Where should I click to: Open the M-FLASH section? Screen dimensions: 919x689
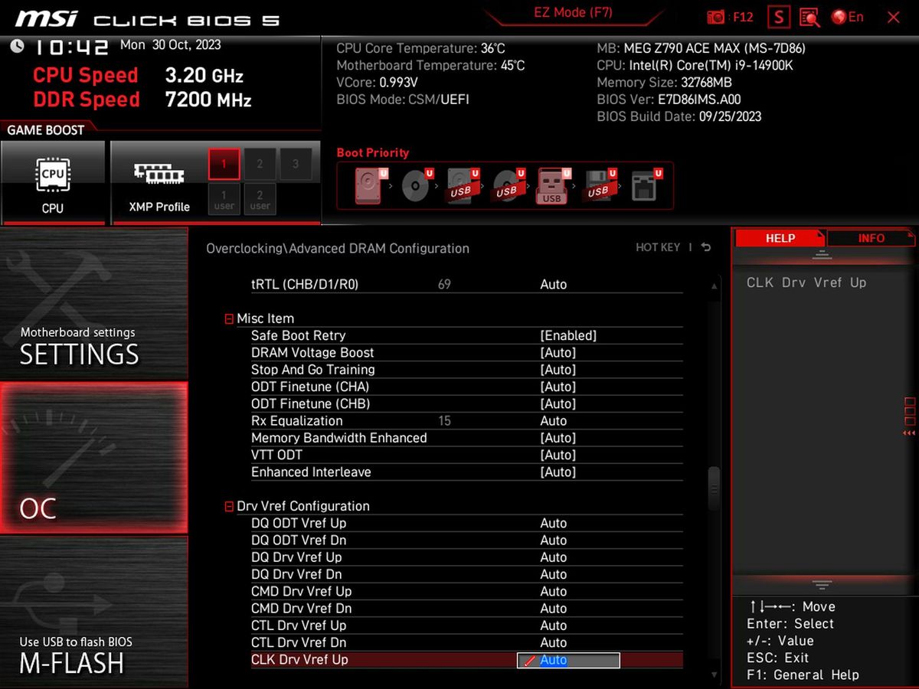tap(93, 612)
